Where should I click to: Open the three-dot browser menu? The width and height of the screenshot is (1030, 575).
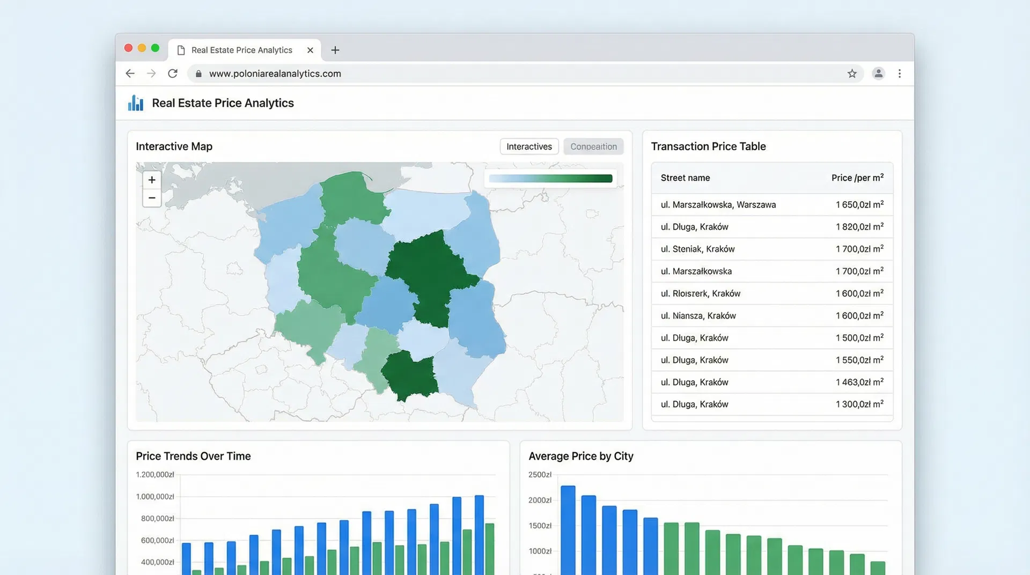900,73
